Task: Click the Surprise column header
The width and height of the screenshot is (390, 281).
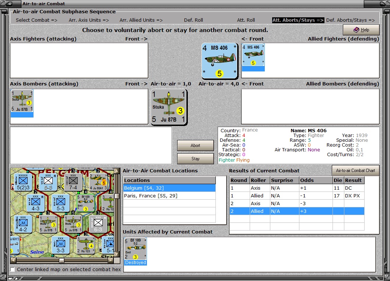Action: coord(285,180)
